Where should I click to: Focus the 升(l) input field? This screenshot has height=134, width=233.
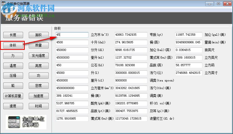click(x=72, y=73)
